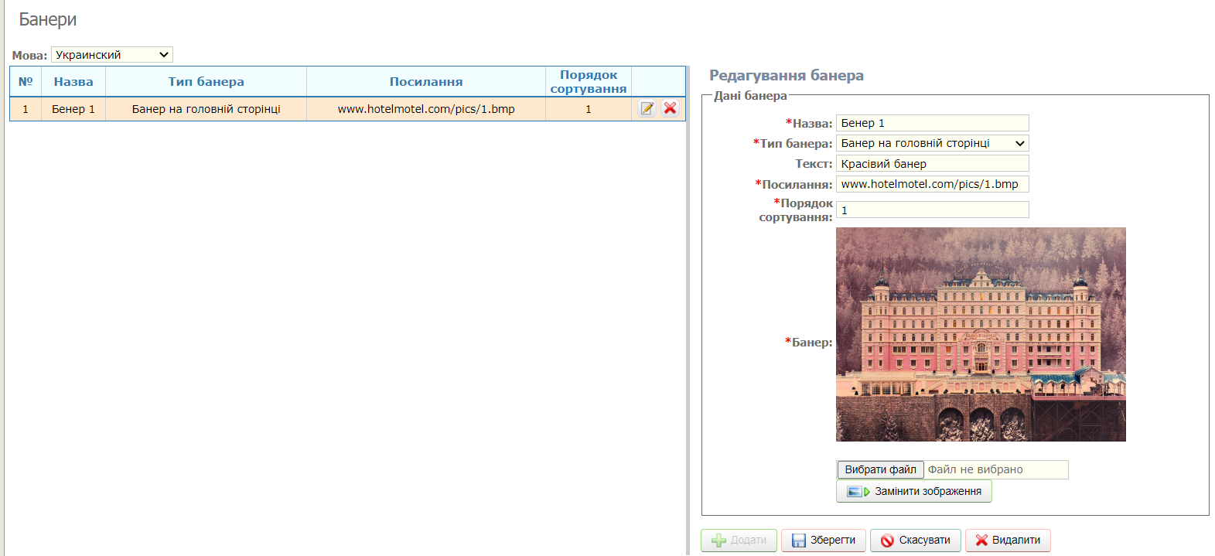Select the Бенер 1 table row
The height and width of the screenshot is (556, 1215).
206,109
